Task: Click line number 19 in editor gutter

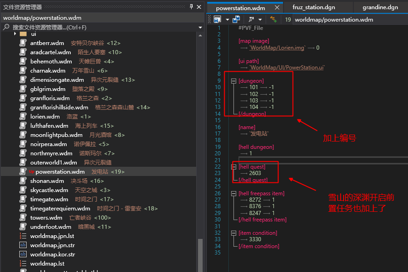Action: pos(217,147)
